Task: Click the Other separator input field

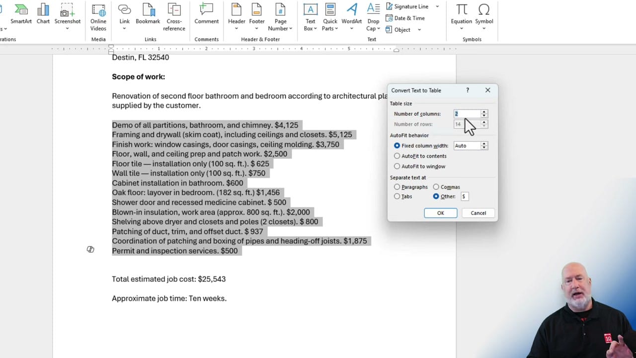Action: (x=464, y=196)
